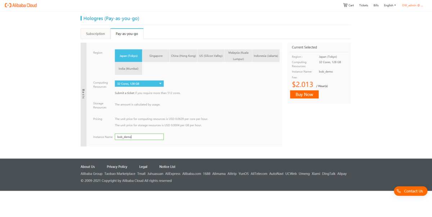
Task: Open the Notice List footer link
Action: 167,167
